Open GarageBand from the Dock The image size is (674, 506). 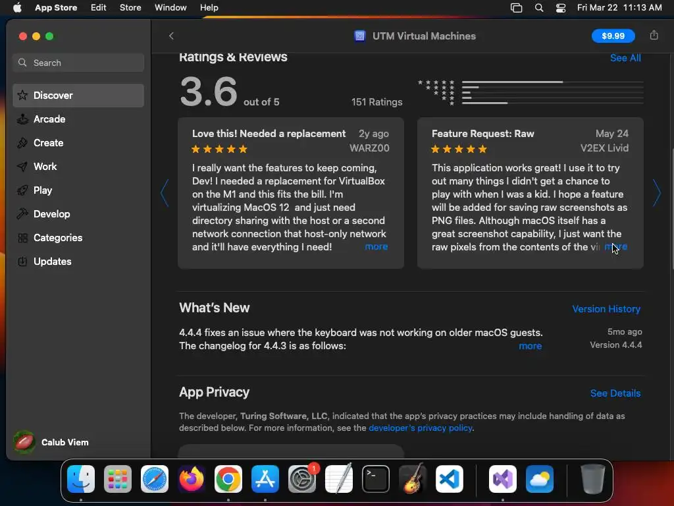pyautogui.click(x=413, y=479)
